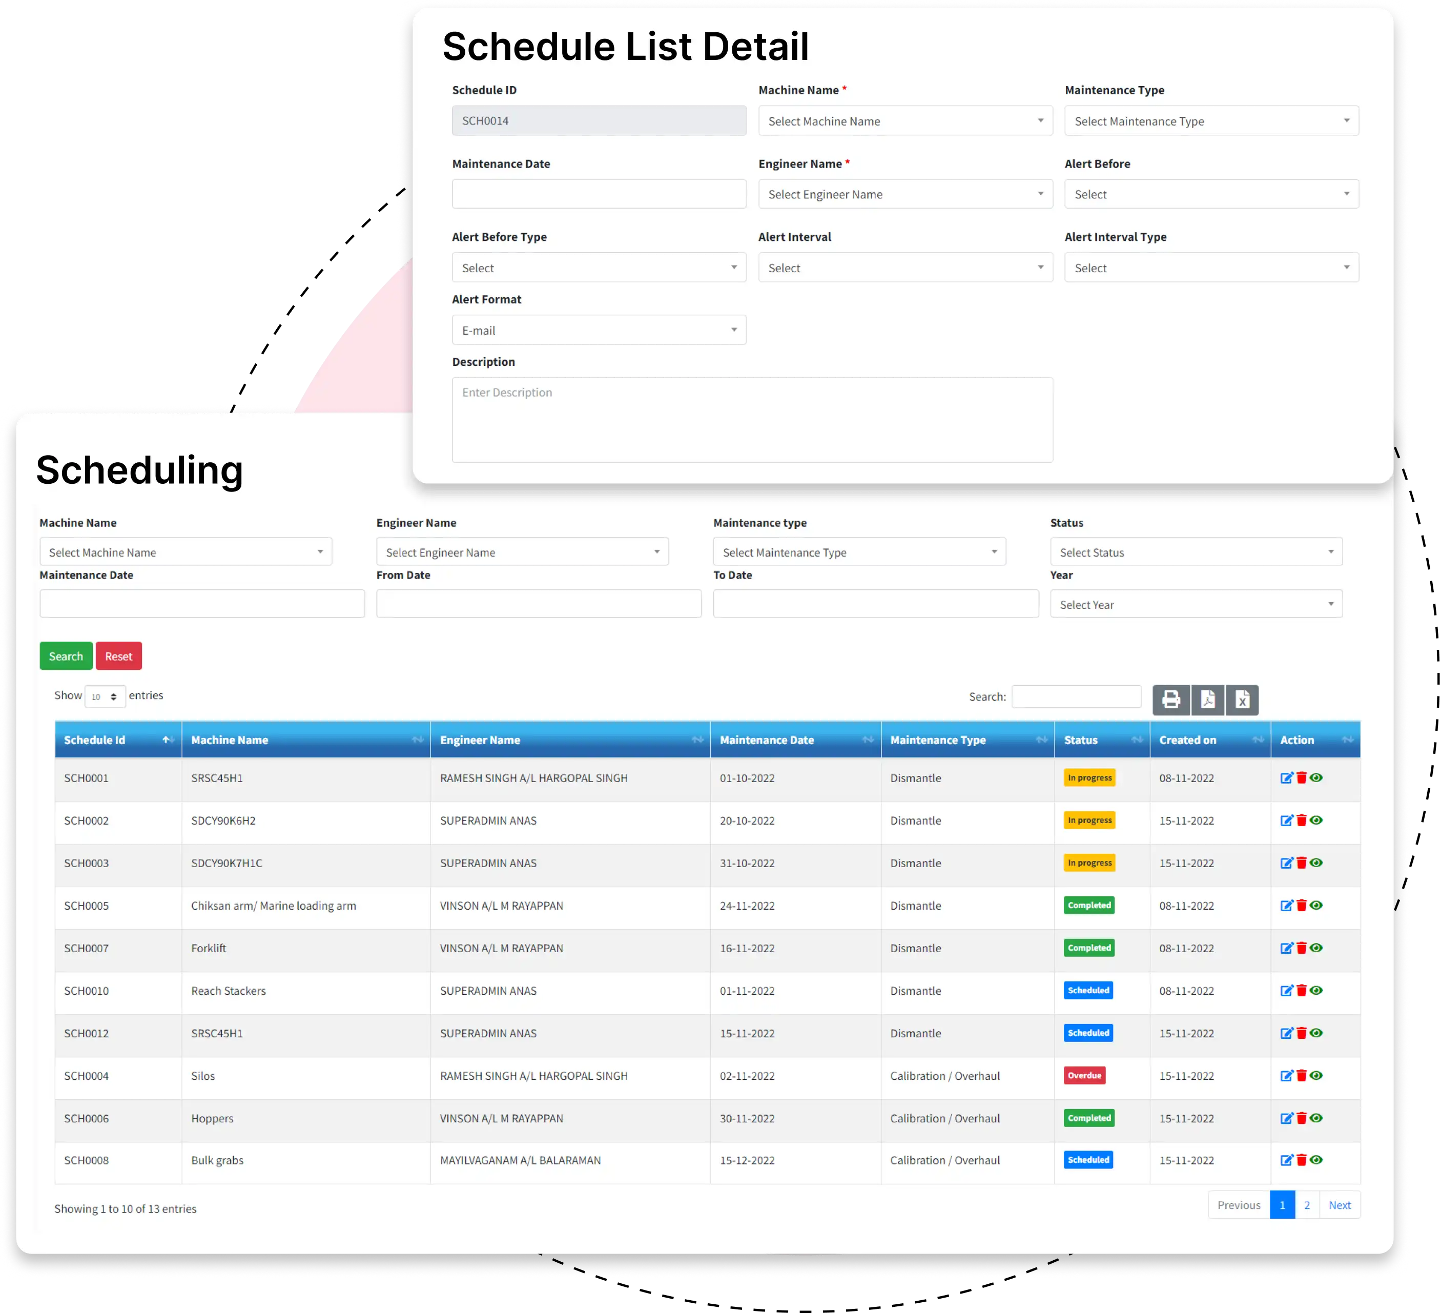Click the print icon to print schedule
This screenshot has height=1313, width=1440.
coord(1169,700)
